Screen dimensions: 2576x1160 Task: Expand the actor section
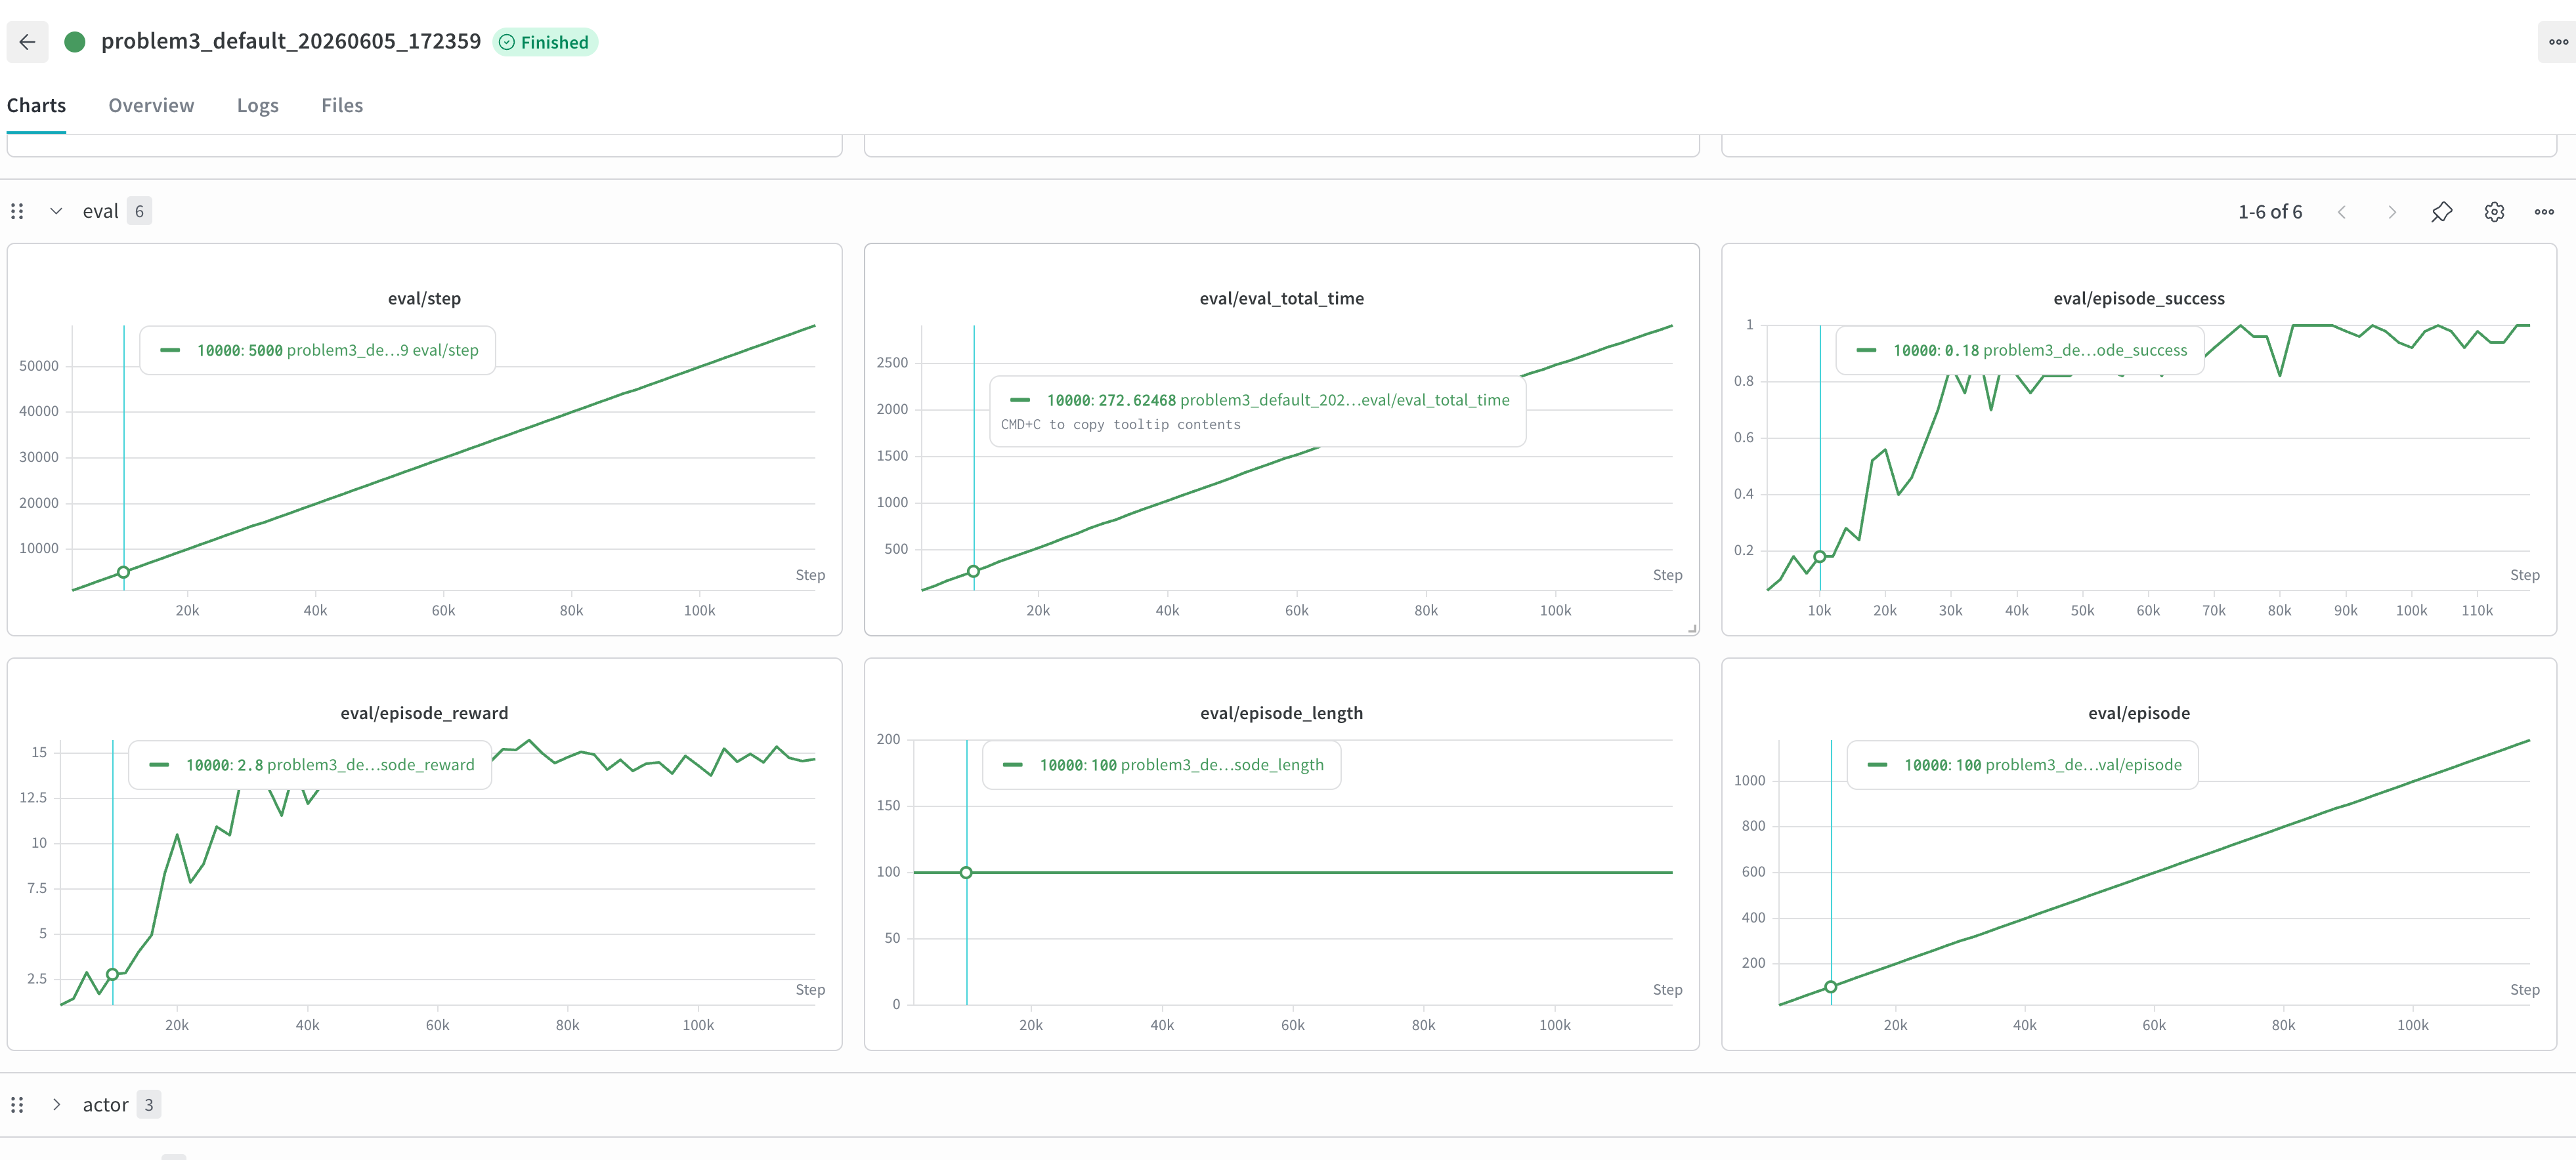[56, 1105]
